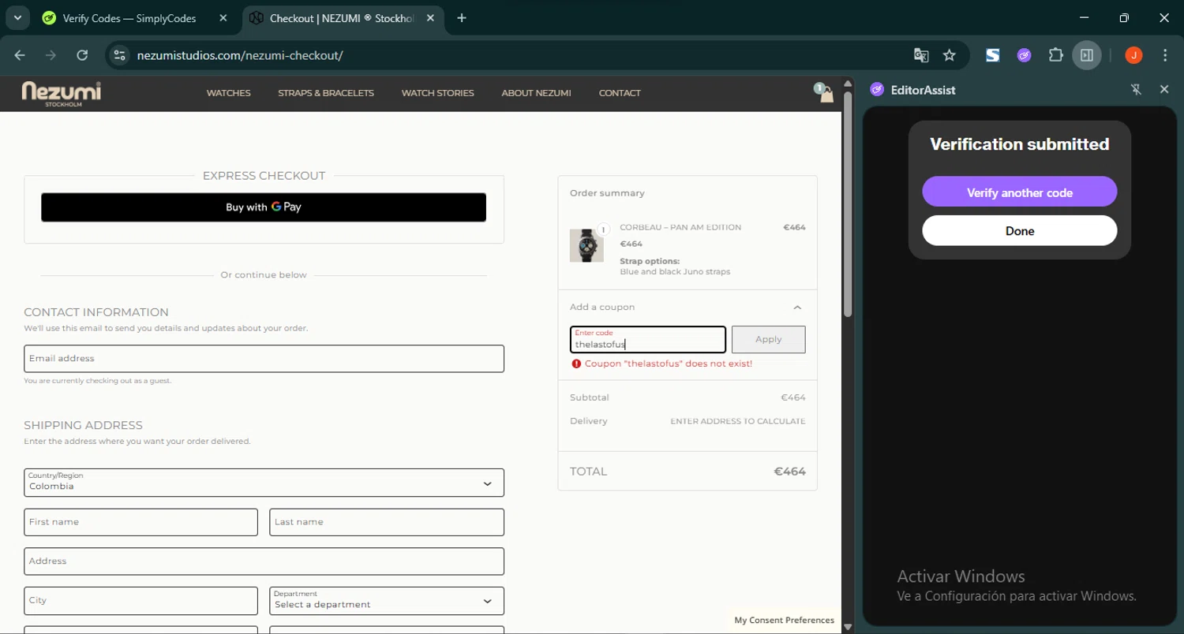This screenshot has height=634, width=1184.
Task: Open the browser extensions puzzle menu
Action: (x=1055, y=55)
